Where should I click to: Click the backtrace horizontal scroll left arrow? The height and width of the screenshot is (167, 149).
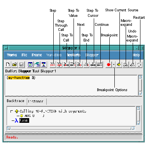(9, 129)
